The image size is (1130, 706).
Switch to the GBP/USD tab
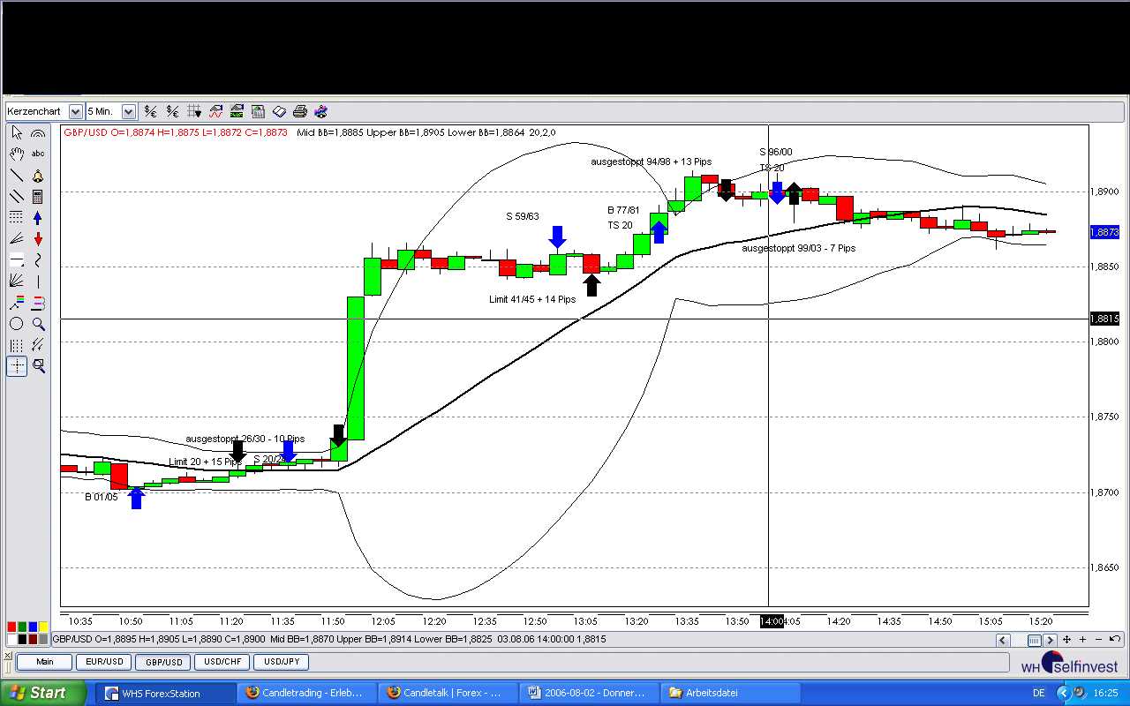(163, 662)
